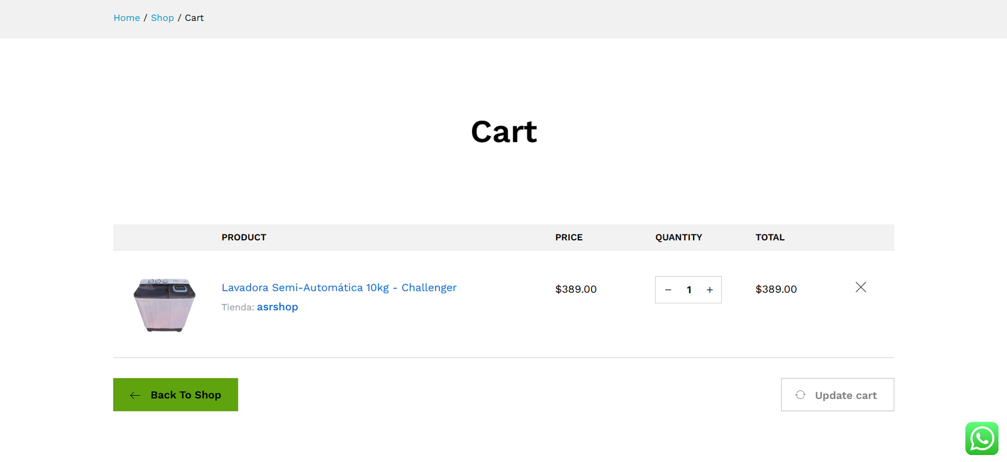Screen dimensions: 1007x462
Task: Click the PRODUCT column header
Action: [x=244, y=237]
